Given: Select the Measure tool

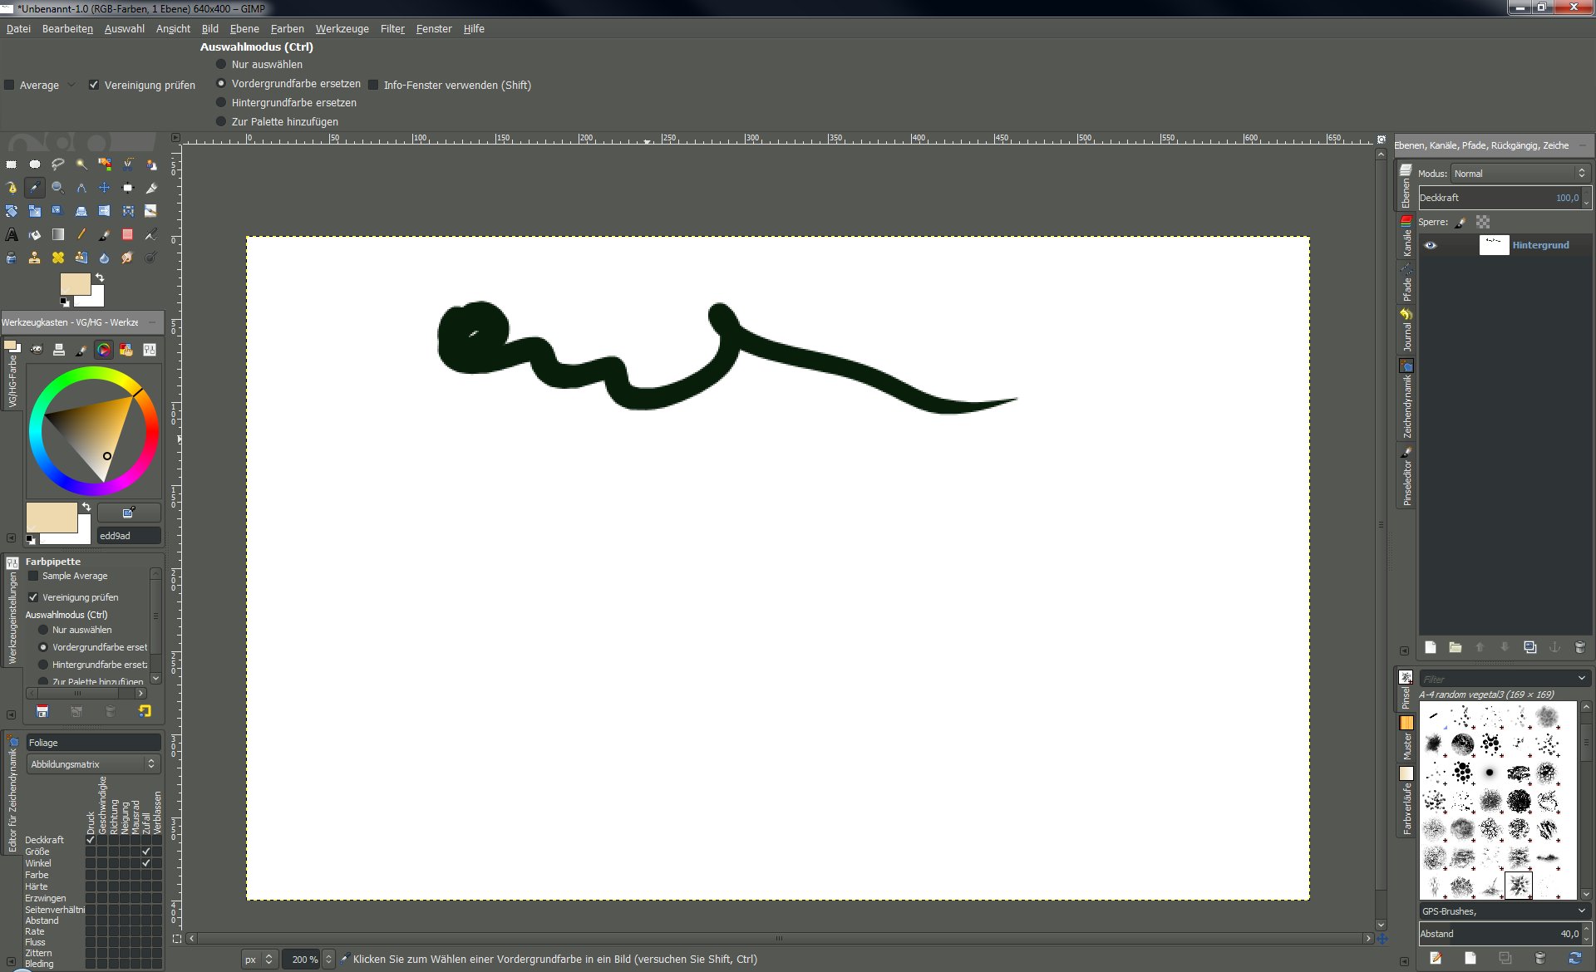Looking at the screenshot, I should pos(81,188).
